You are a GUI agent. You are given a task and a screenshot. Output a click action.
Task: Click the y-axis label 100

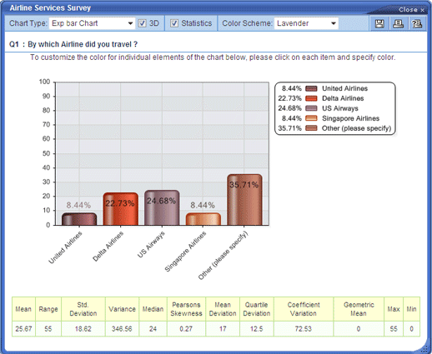point(44,82)
